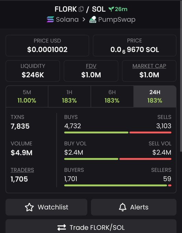Select the 24H timeframe tab
The width and height of the screenshot is (182, 233).
[155, 96]
